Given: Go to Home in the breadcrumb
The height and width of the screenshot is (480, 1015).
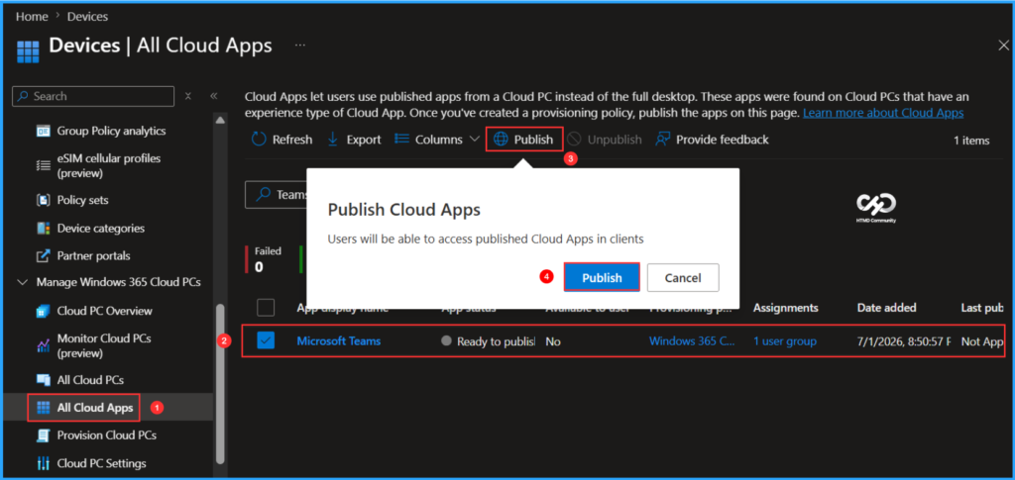Looking at the screenshot, I should click(x=32, y=16).
